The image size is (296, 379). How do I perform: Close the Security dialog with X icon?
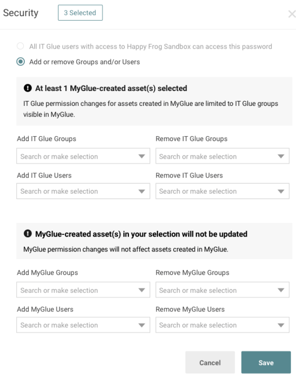pyautogui.click(x=292, y=14)
